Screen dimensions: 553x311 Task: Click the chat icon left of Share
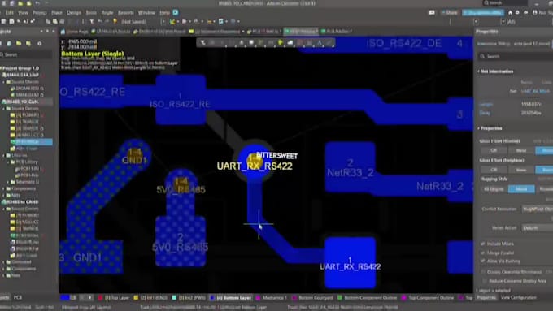432,12
